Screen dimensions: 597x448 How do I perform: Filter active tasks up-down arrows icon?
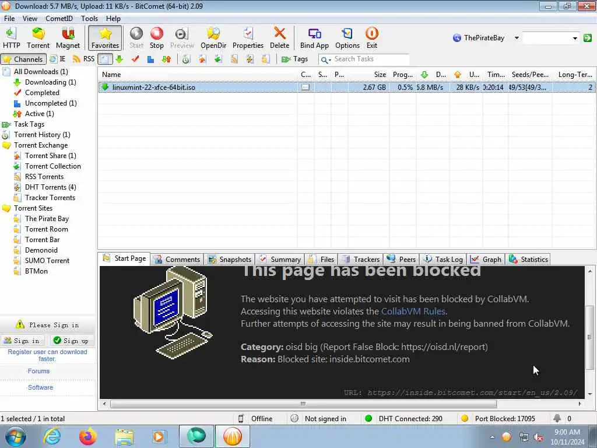pyautogui.click(x=166, y=59)
